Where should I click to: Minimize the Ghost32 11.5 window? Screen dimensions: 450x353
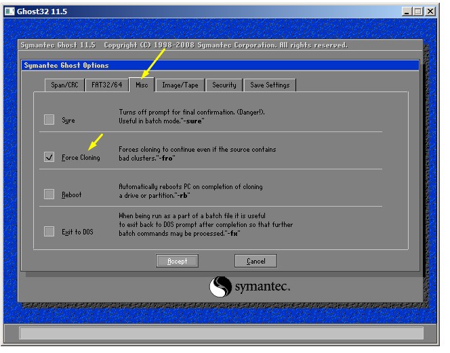(407, 12)
